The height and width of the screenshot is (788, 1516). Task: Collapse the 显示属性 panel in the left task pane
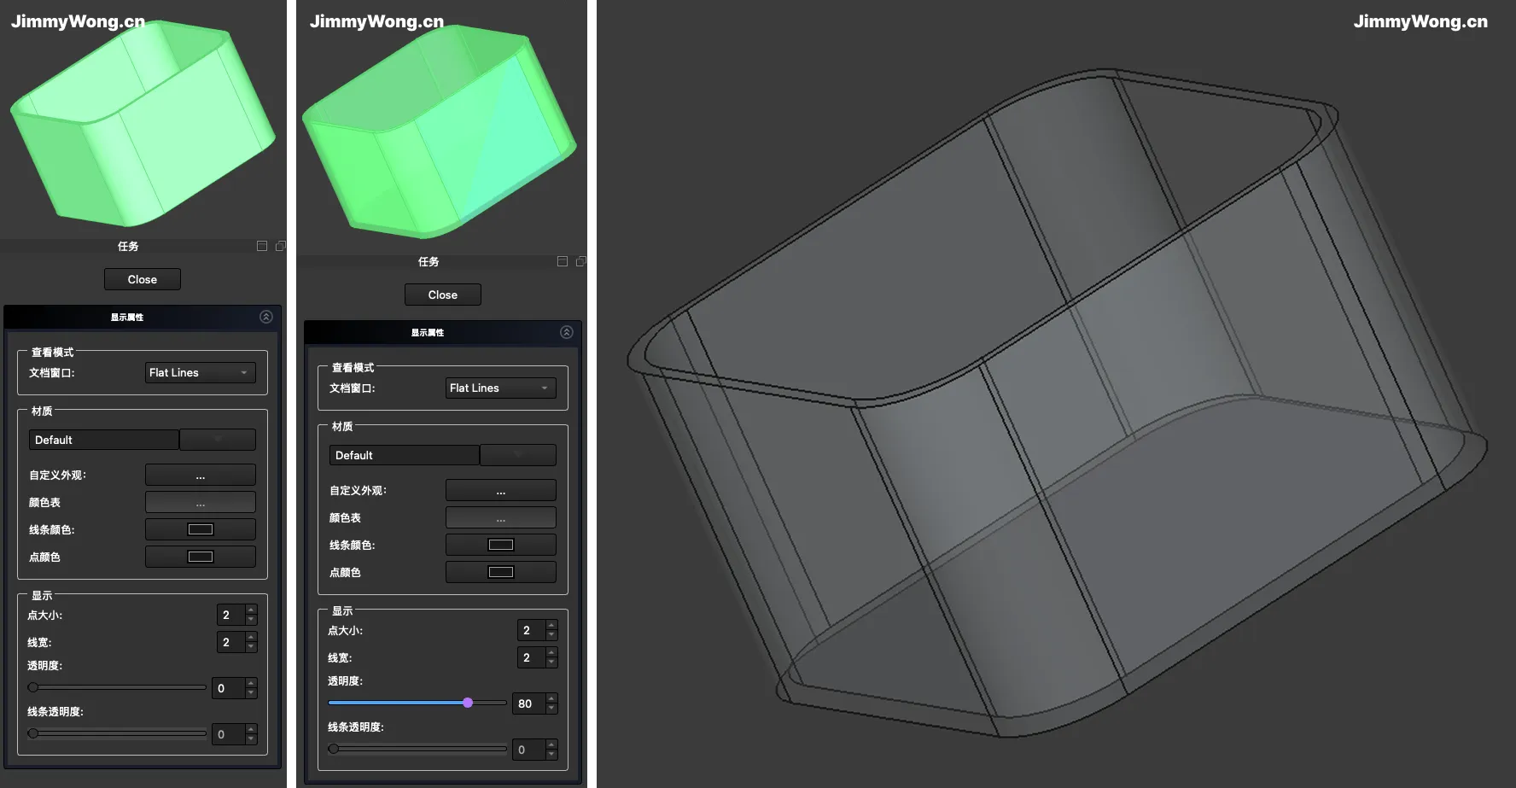tap(266, 317)
